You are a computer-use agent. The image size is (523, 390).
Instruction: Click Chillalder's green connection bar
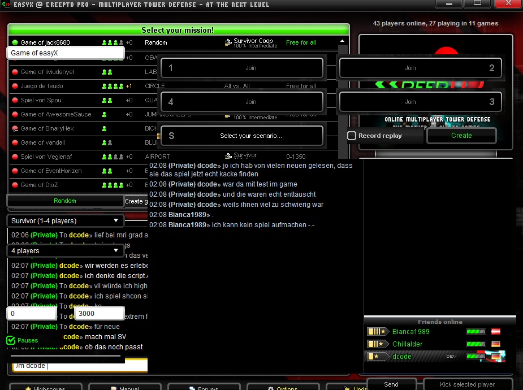point(476,344)
